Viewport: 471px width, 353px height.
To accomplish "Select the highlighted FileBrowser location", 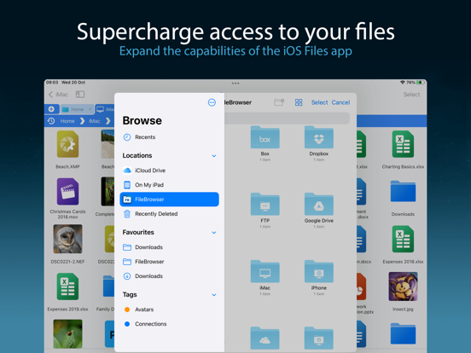I will click(x=169, y=200).
